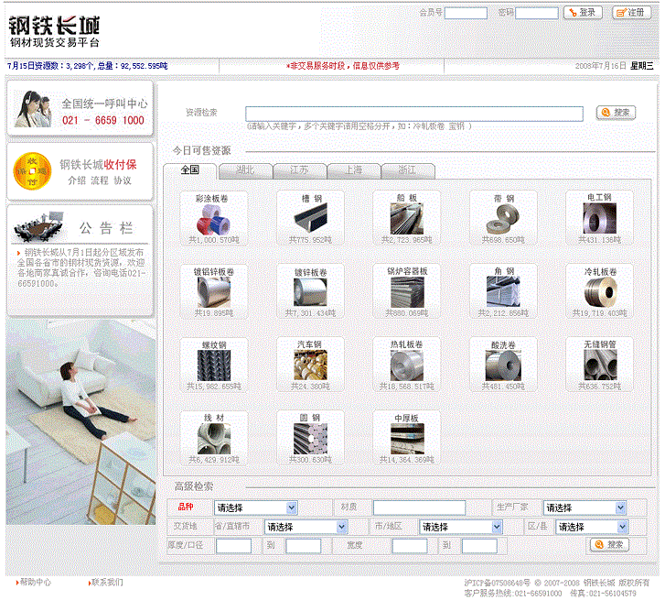665x611 pixels.
Task: Expand the 省/直辖市 dropdown
Action: [x=306, y=527]
